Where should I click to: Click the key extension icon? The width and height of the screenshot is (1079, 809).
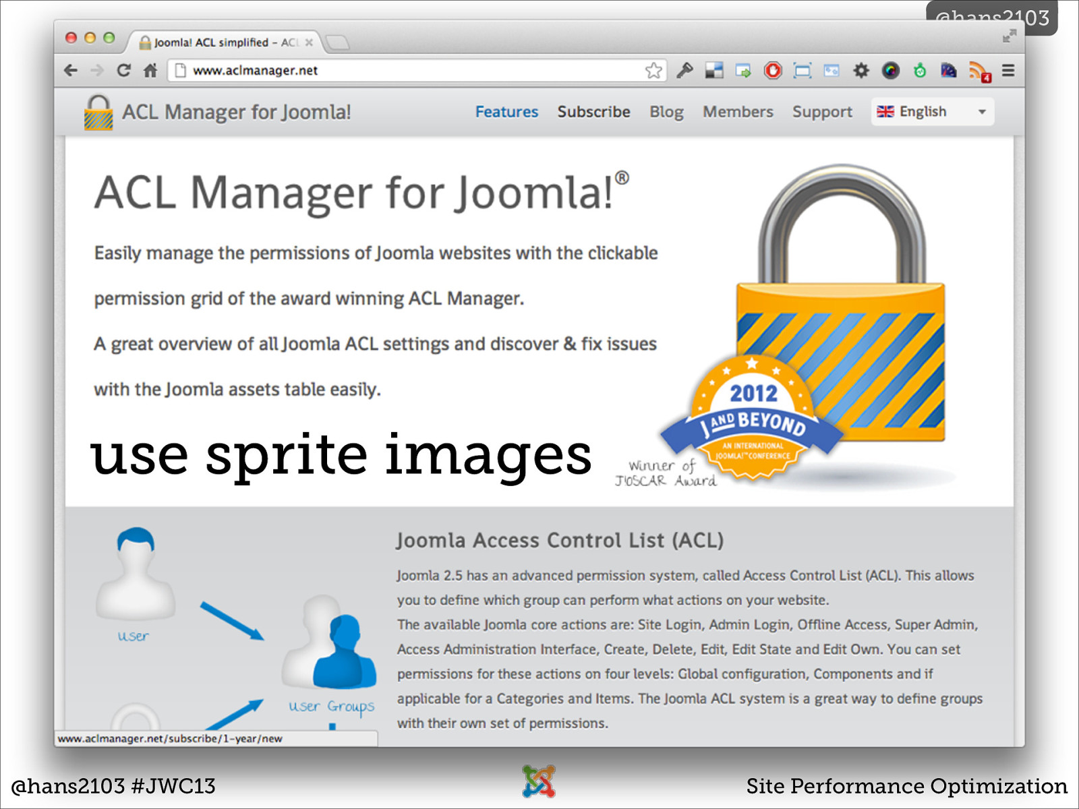click(685, 70)
